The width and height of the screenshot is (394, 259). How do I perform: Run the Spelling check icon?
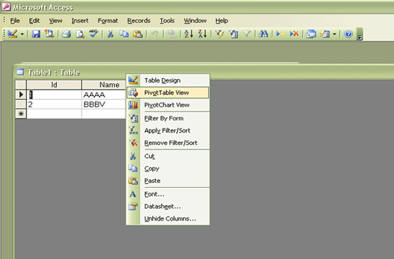(x=94, y=34)
